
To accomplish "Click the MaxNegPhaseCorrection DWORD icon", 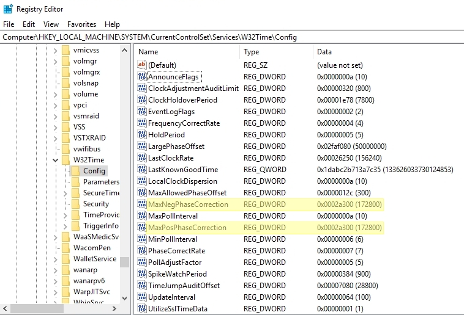I will pos(142,205).
